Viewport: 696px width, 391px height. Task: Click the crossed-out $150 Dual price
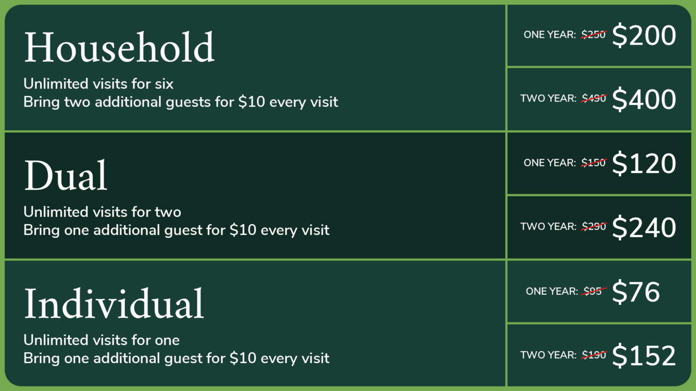coord(594,162)
